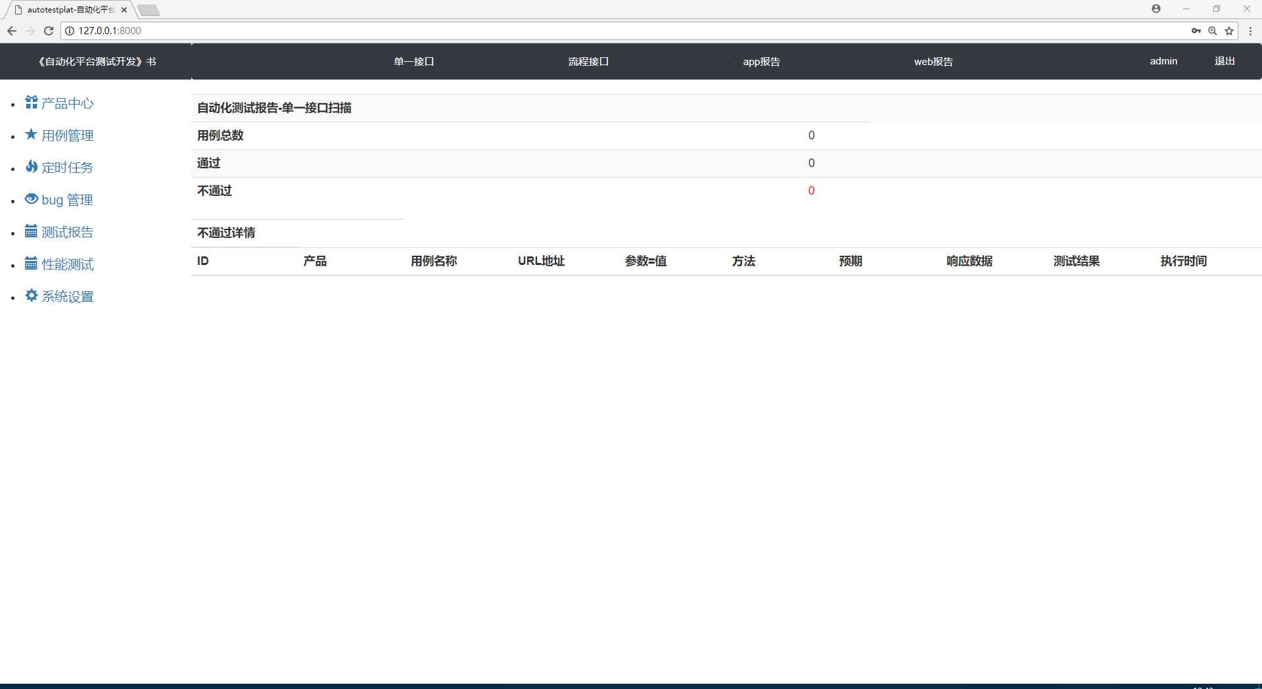Click the red 不通过 count value
The image size is (1262, 689).
pyautogui.click(x=811, y=191)
